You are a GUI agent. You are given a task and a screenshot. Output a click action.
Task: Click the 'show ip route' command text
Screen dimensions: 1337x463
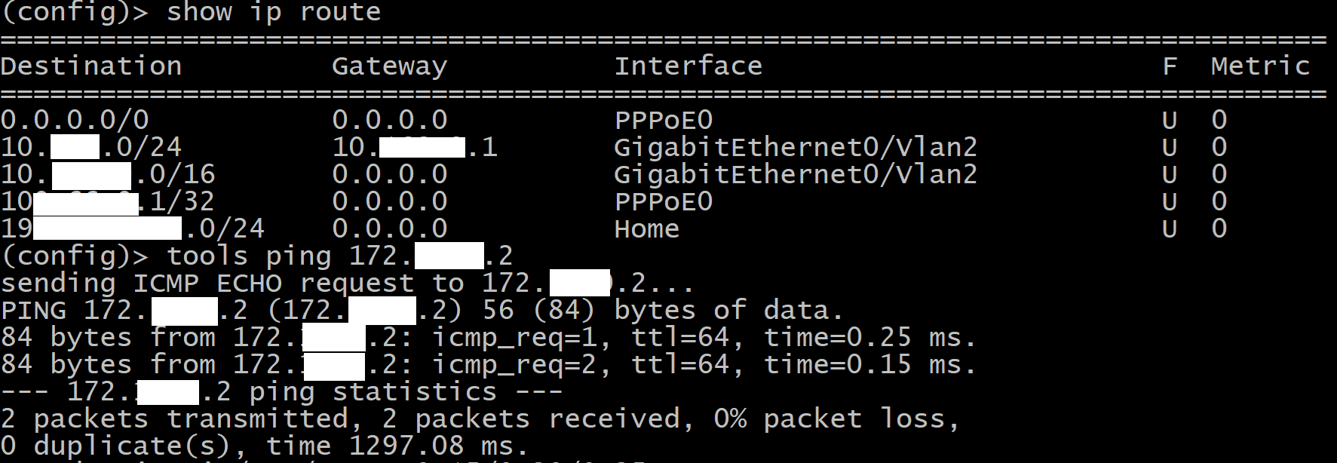point(273,12)
